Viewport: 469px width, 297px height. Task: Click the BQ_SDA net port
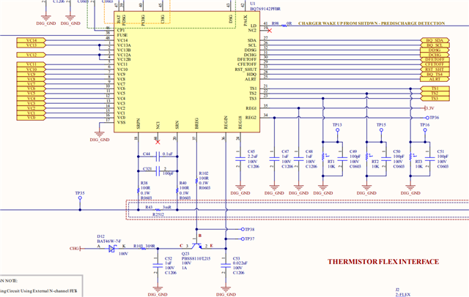coord(435,40)
